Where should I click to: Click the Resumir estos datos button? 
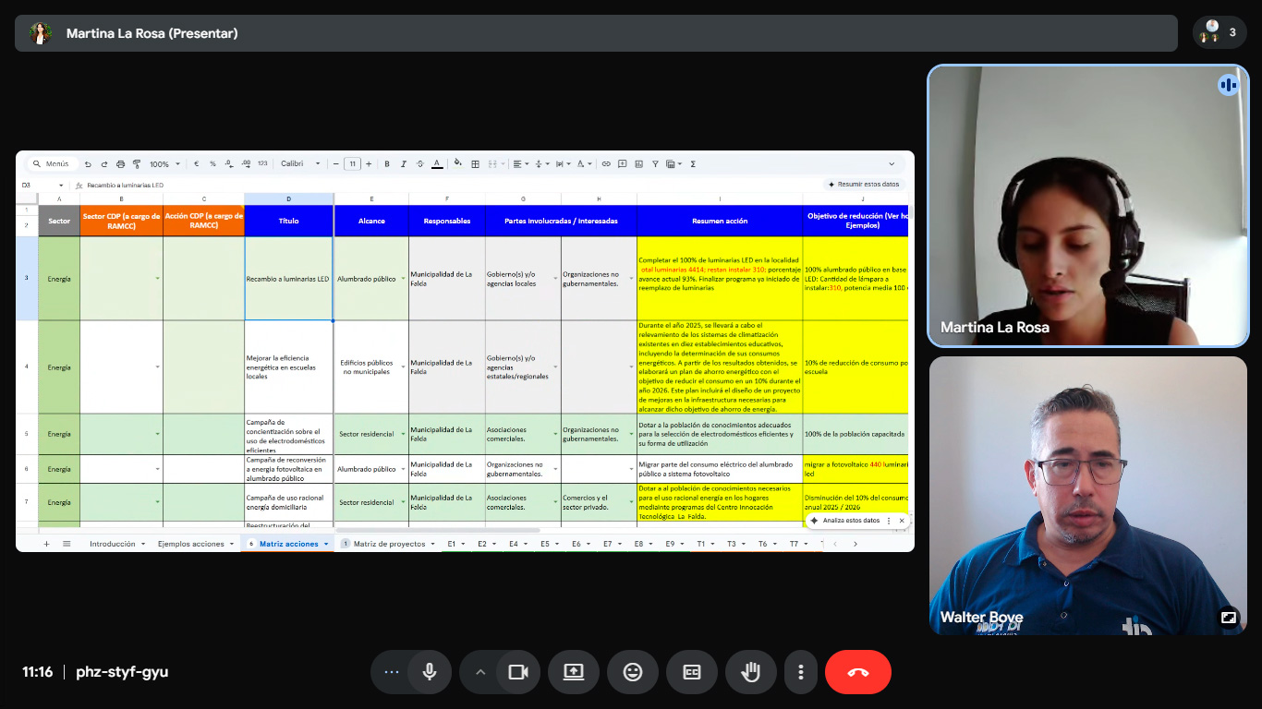point(864,185)
